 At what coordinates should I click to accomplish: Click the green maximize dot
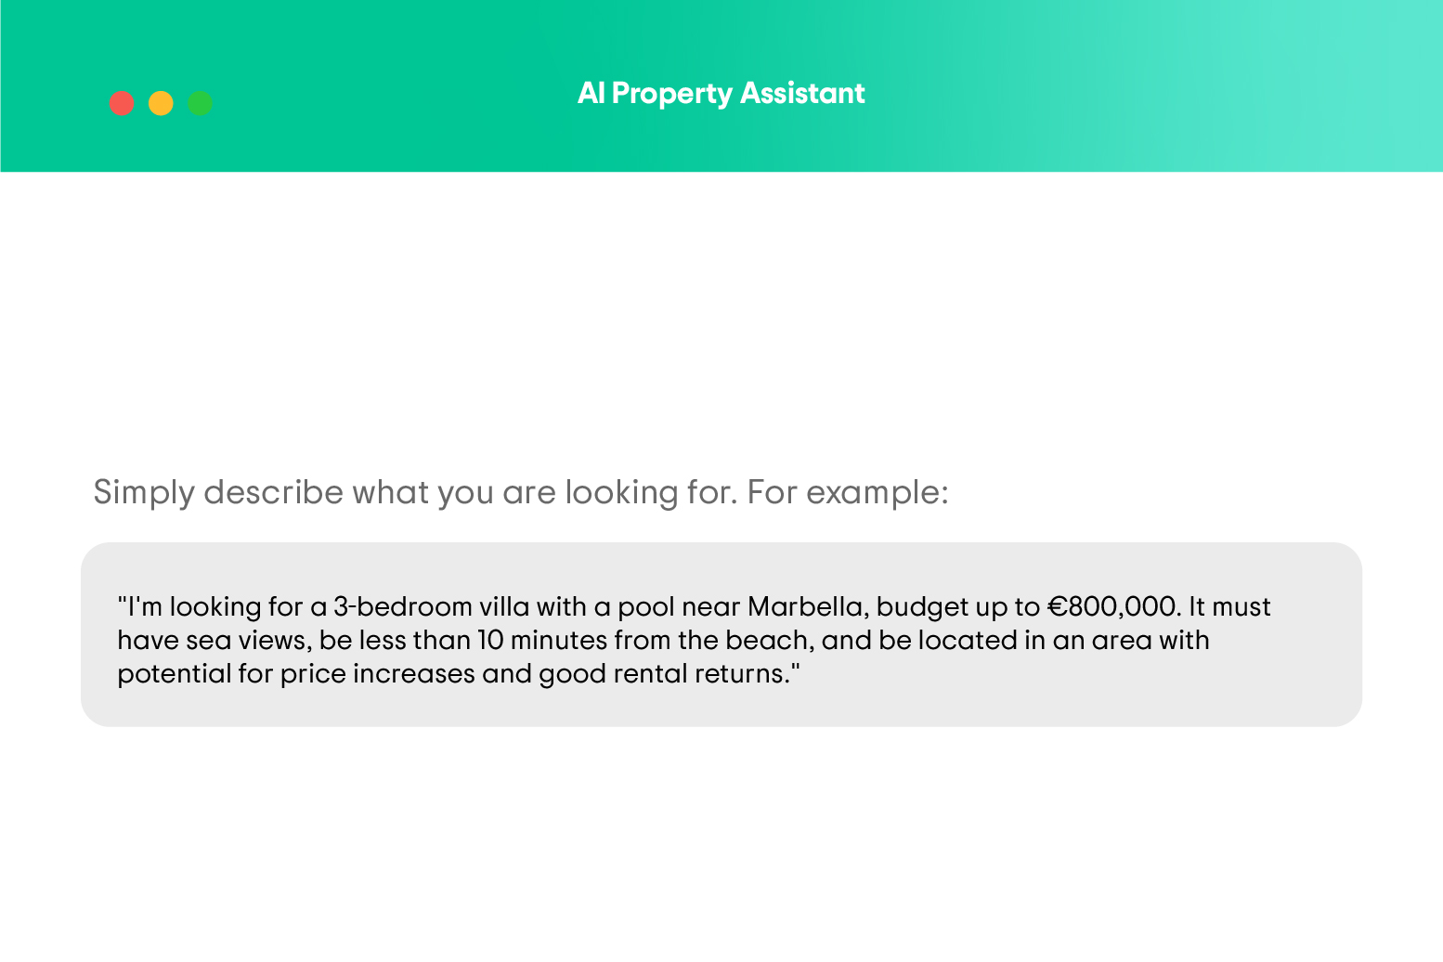click(201, 103)
